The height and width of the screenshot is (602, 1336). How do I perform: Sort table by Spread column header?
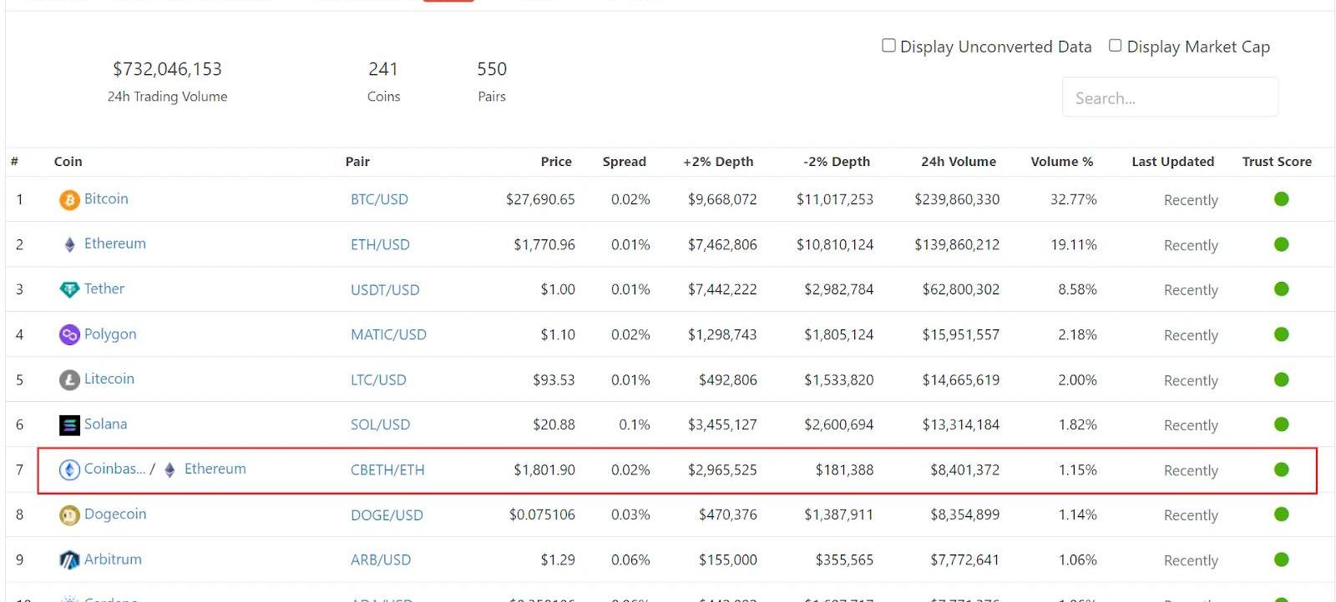click(624, 162)
